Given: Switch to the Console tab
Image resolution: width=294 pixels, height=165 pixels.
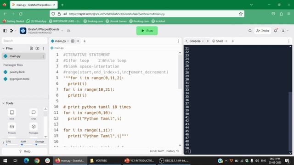Looking at the screenshot, I should pyautogui.click(x=193, y=41).
